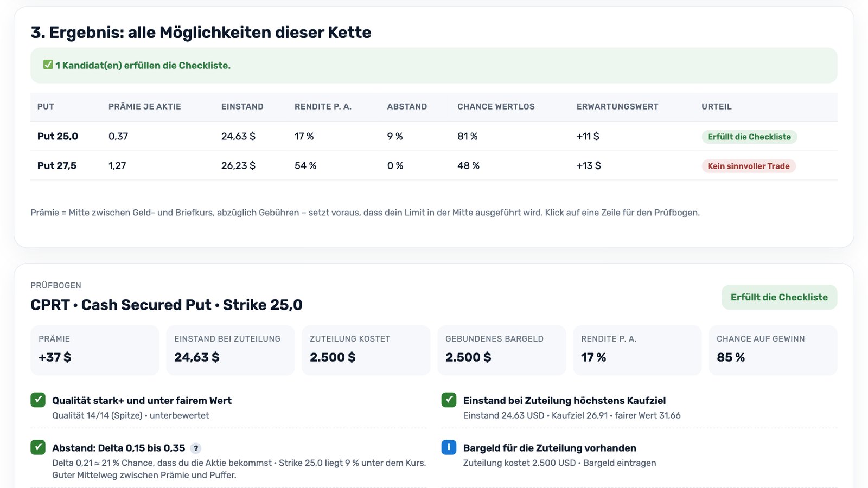Click the PRÄMIE JE AKTIE column header
Screen dimensions: 868x488
(145, 107)
